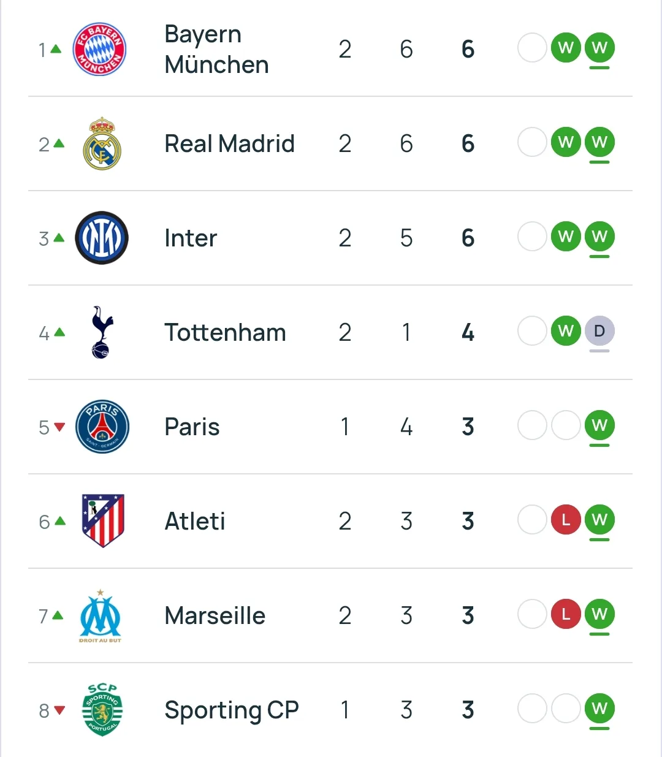Open the Real Madrid team name

(229, 143)
